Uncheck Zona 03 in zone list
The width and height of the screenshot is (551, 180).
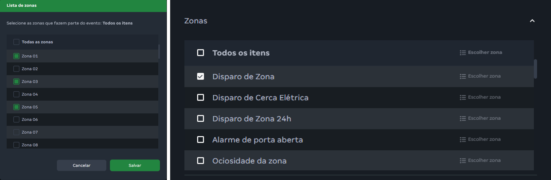click(16, 82)
